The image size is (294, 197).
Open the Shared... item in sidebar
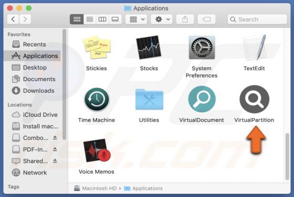(x=30, y=161)
